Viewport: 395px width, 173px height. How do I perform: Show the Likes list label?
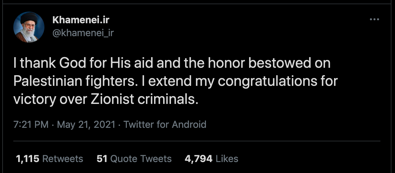[x=227, y=158]
